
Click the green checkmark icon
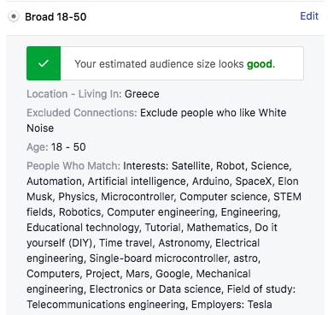coord(44,63)
